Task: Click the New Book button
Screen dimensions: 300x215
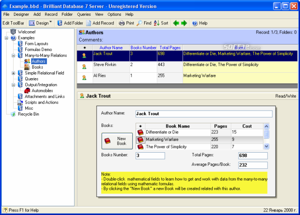Action: point(117,141)
